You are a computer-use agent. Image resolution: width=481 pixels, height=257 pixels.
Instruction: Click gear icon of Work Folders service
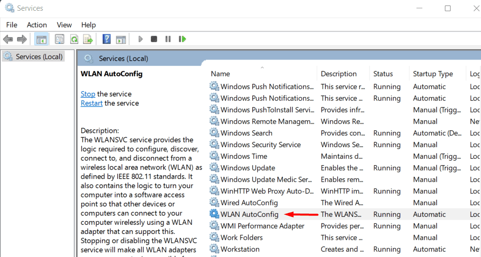(215, 237)
